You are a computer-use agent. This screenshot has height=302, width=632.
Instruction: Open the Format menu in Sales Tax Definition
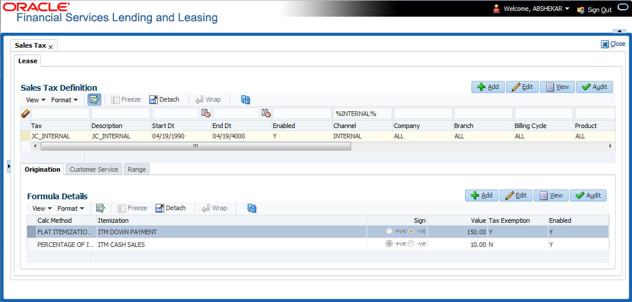64,100
